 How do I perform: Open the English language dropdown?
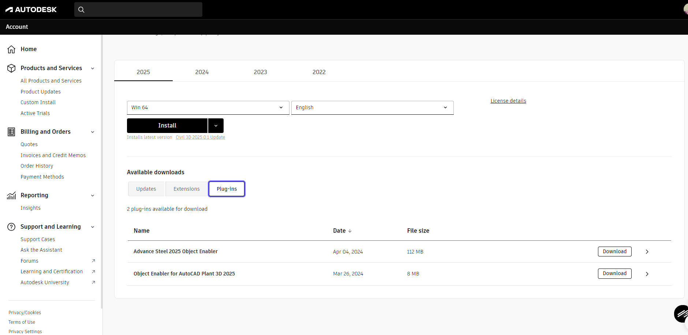372,108
